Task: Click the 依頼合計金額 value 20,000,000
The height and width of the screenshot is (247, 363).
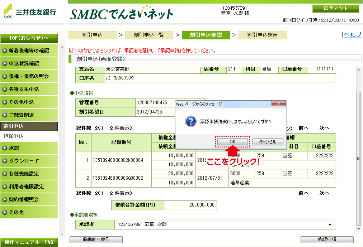Action: pyautogui.click(x=202, y=205)
